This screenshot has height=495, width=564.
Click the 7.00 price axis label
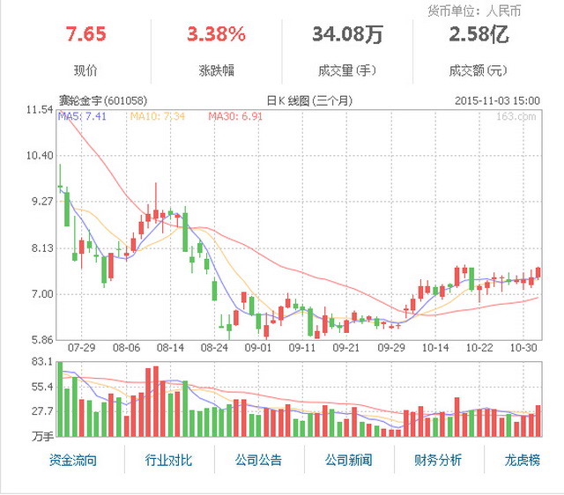(42, 294)
